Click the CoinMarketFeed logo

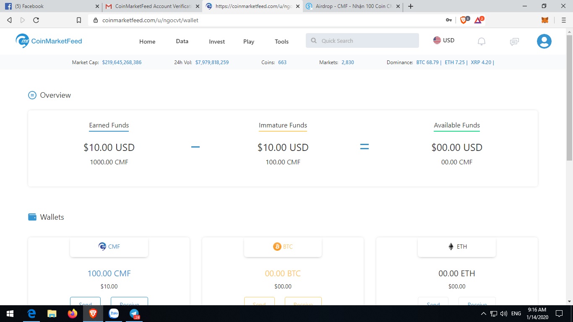[49, 41]
